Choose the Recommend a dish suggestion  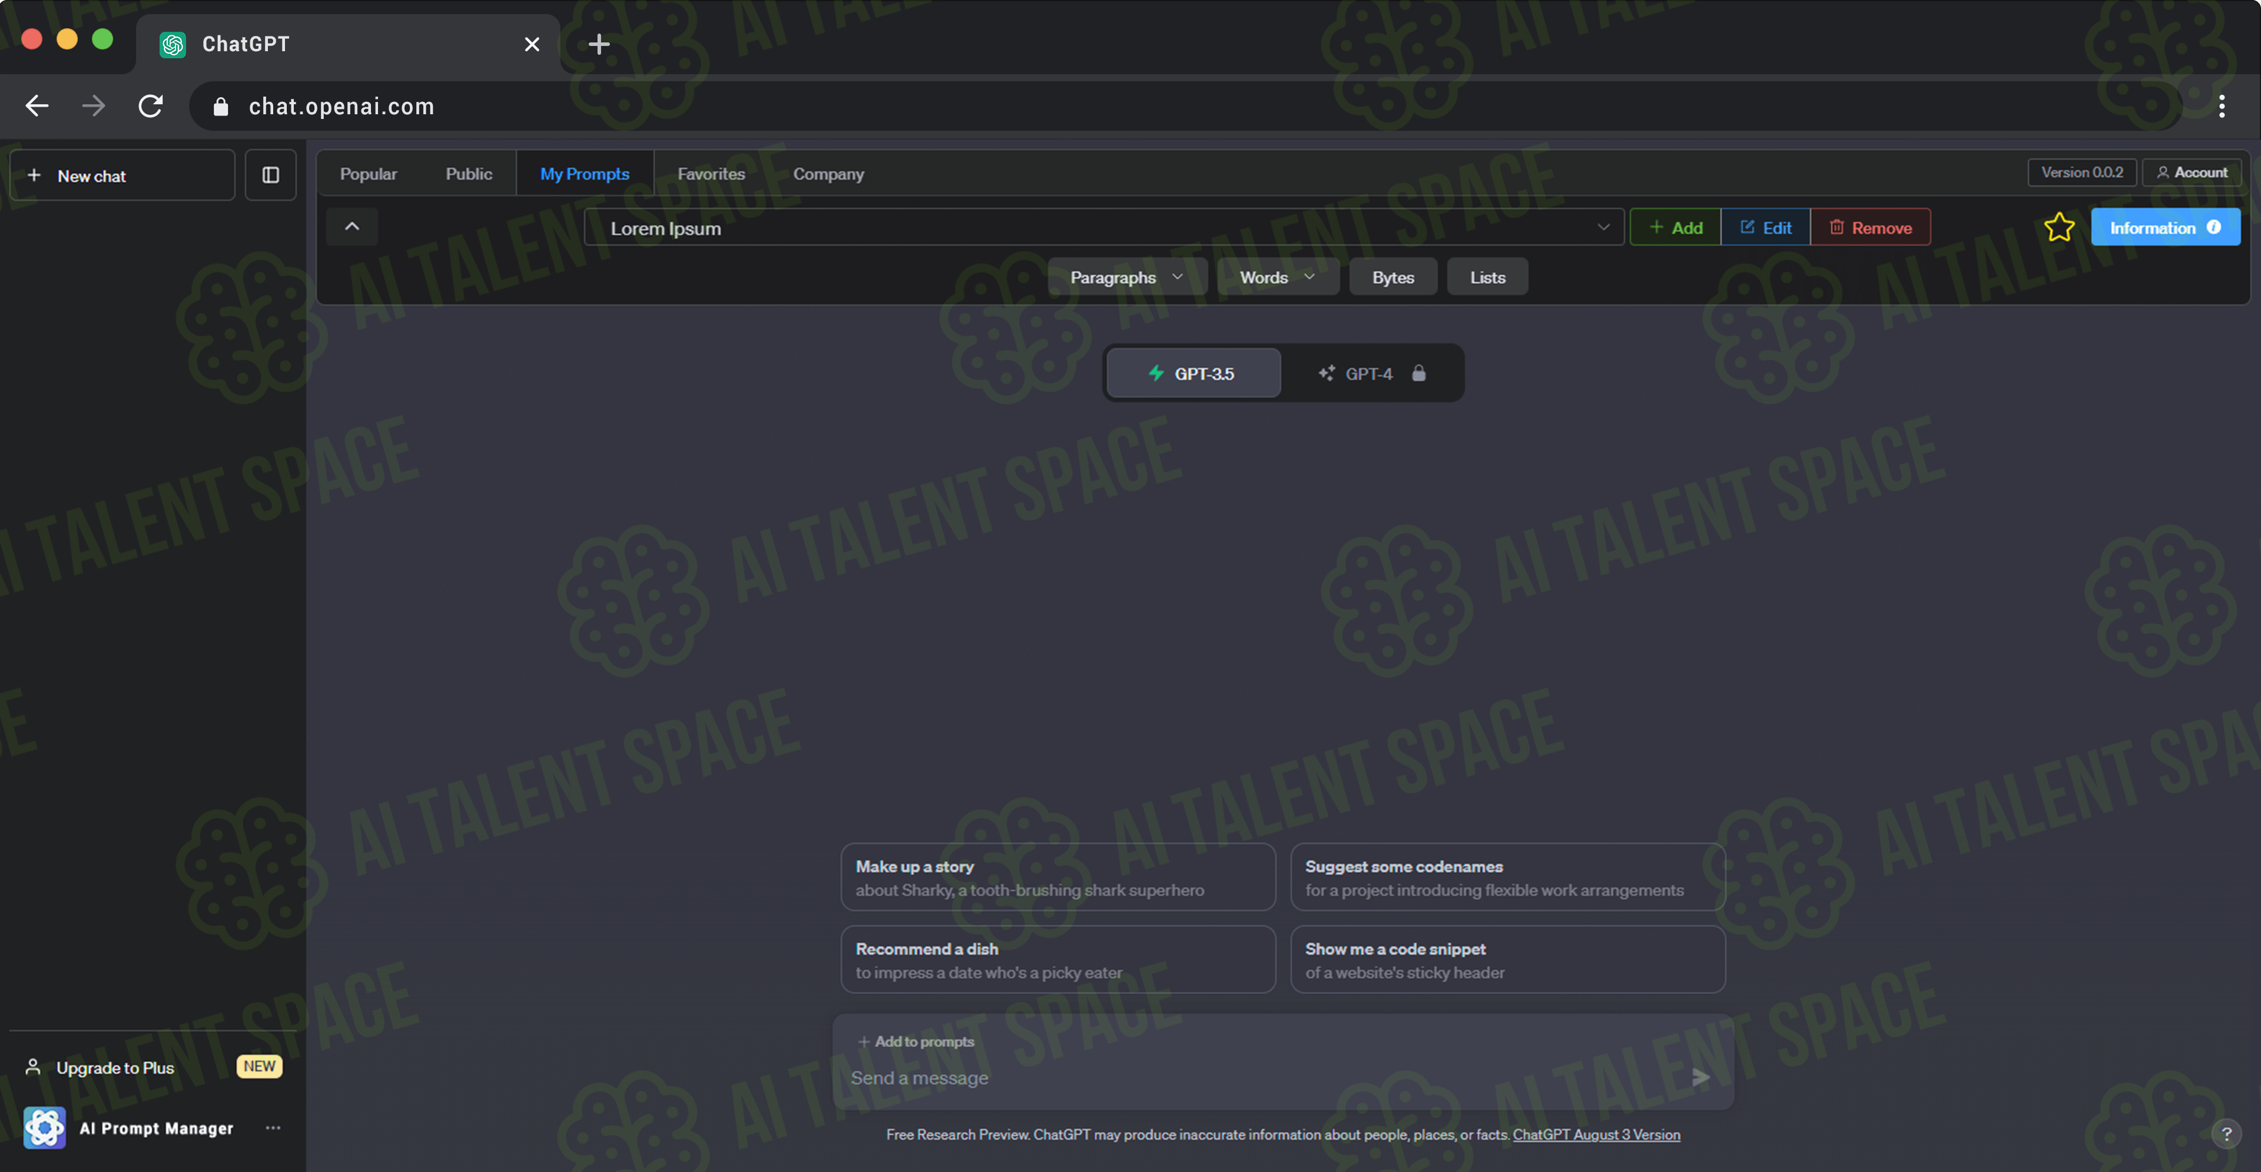(x=1057, y=959)
